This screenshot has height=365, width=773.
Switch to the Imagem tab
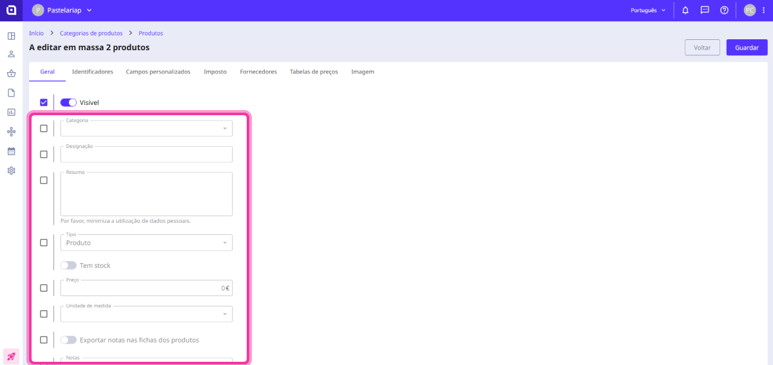tap(363, 71)
